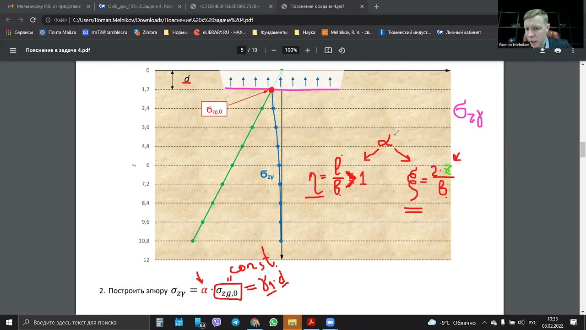Open a new browser tab
The height and width of the screenshot is (330, 586).
point(376,6)
